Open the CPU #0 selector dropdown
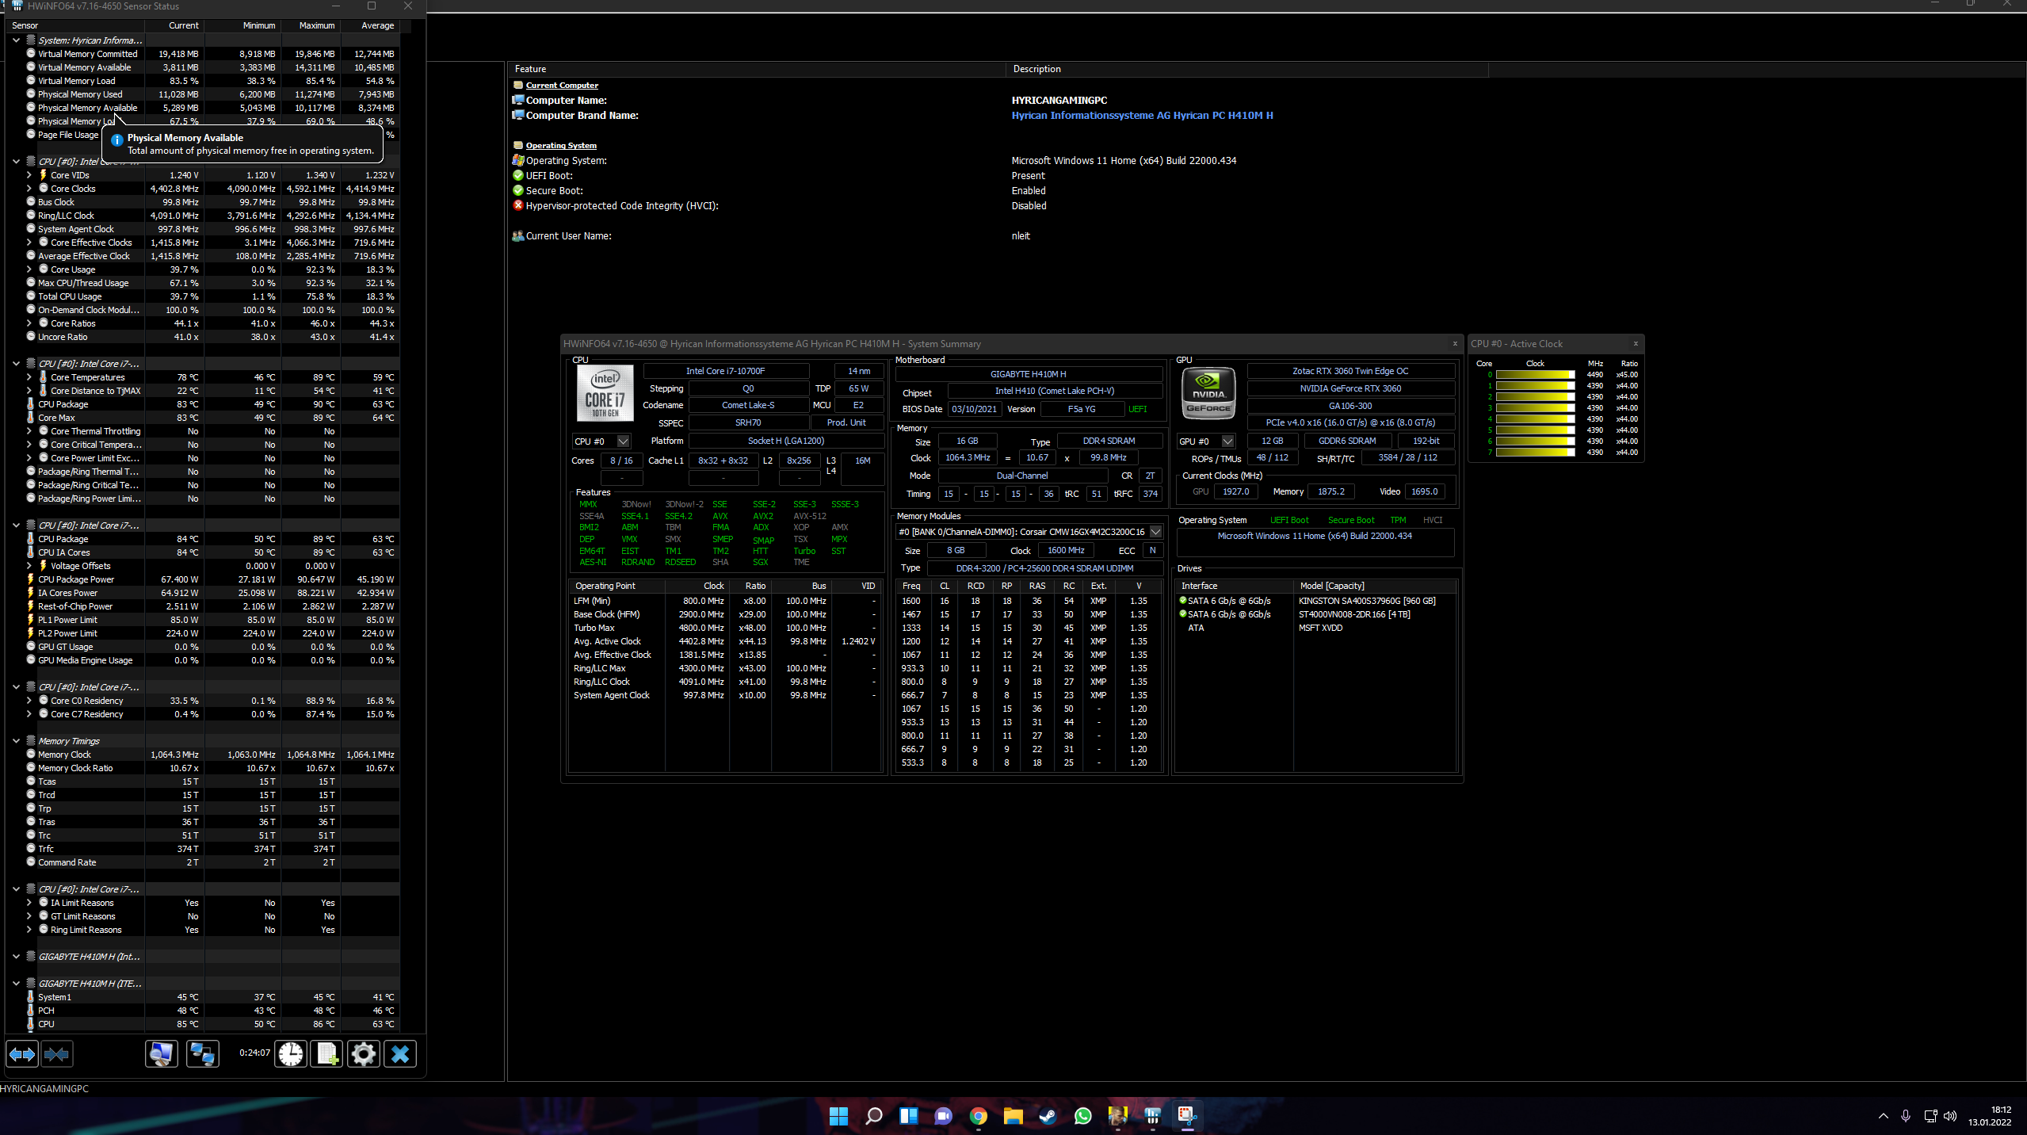The height and width of the screenshot is (1135, 2027). (623, 441)
